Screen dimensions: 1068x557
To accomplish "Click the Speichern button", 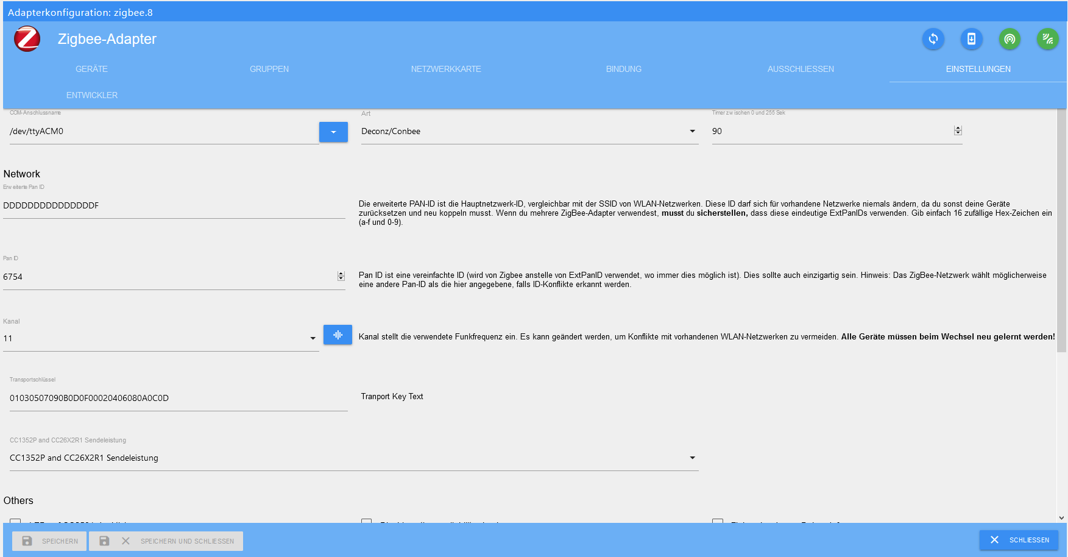I will 49,541.
